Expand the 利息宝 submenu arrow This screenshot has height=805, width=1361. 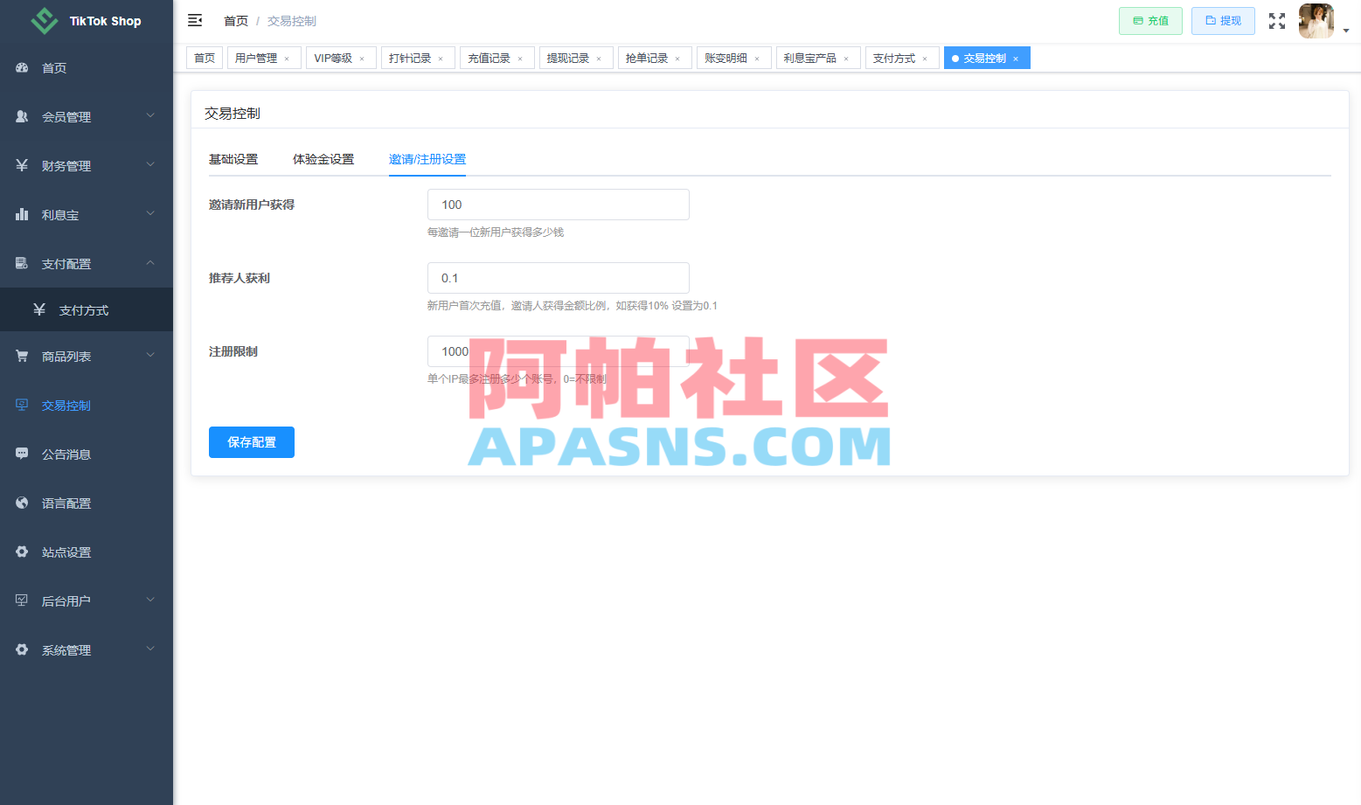coord(150,213)
